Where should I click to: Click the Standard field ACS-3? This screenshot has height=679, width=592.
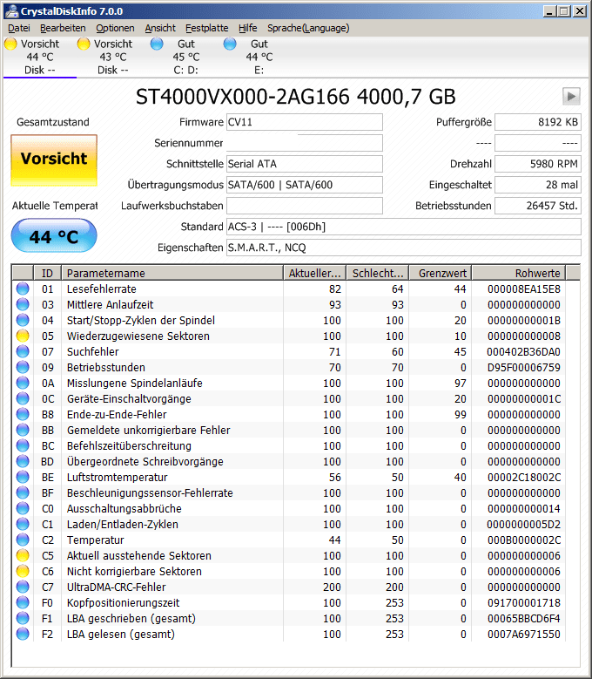(x=403, y=227)
